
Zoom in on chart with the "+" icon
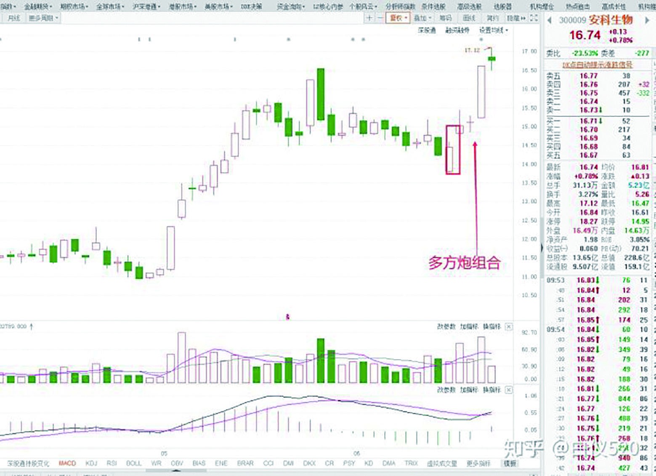click(369, 18)
